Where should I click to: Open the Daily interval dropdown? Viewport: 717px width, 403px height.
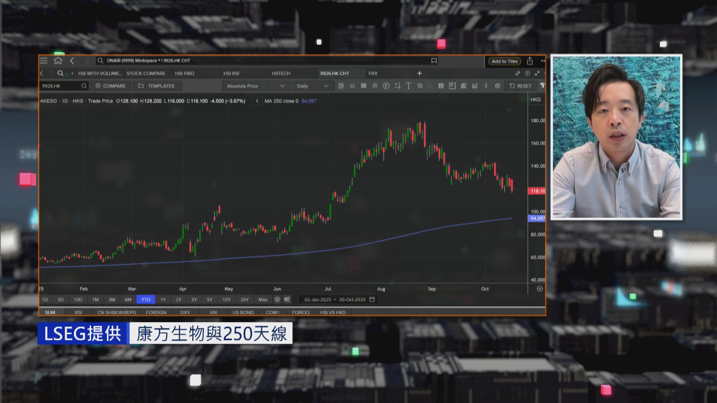313,86
